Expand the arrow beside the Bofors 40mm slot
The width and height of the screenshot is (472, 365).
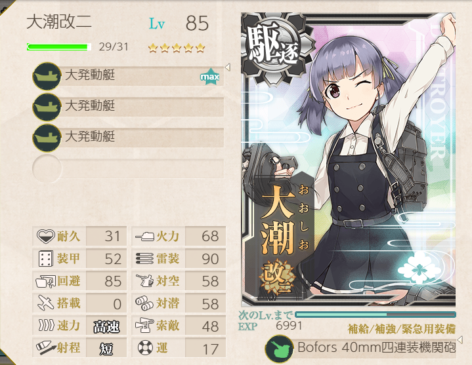(x=460, y=339)
